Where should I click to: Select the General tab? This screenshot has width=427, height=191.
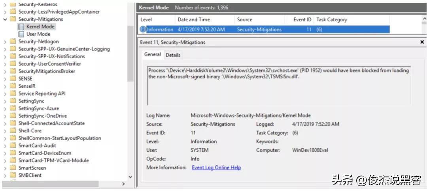coord(152,55)
